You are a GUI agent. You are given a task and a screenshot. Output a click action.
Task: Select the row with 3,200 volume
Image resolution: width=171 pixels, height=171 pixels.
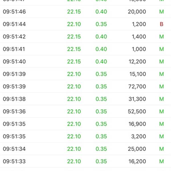(x=85, y=136)
